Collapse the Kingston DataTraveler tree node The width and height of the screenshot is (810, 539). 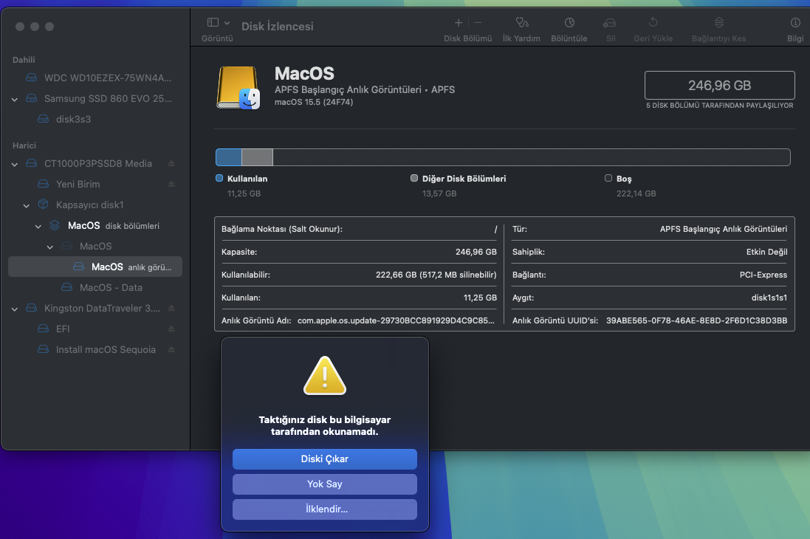pyautogui.click(x=15, y=308)
